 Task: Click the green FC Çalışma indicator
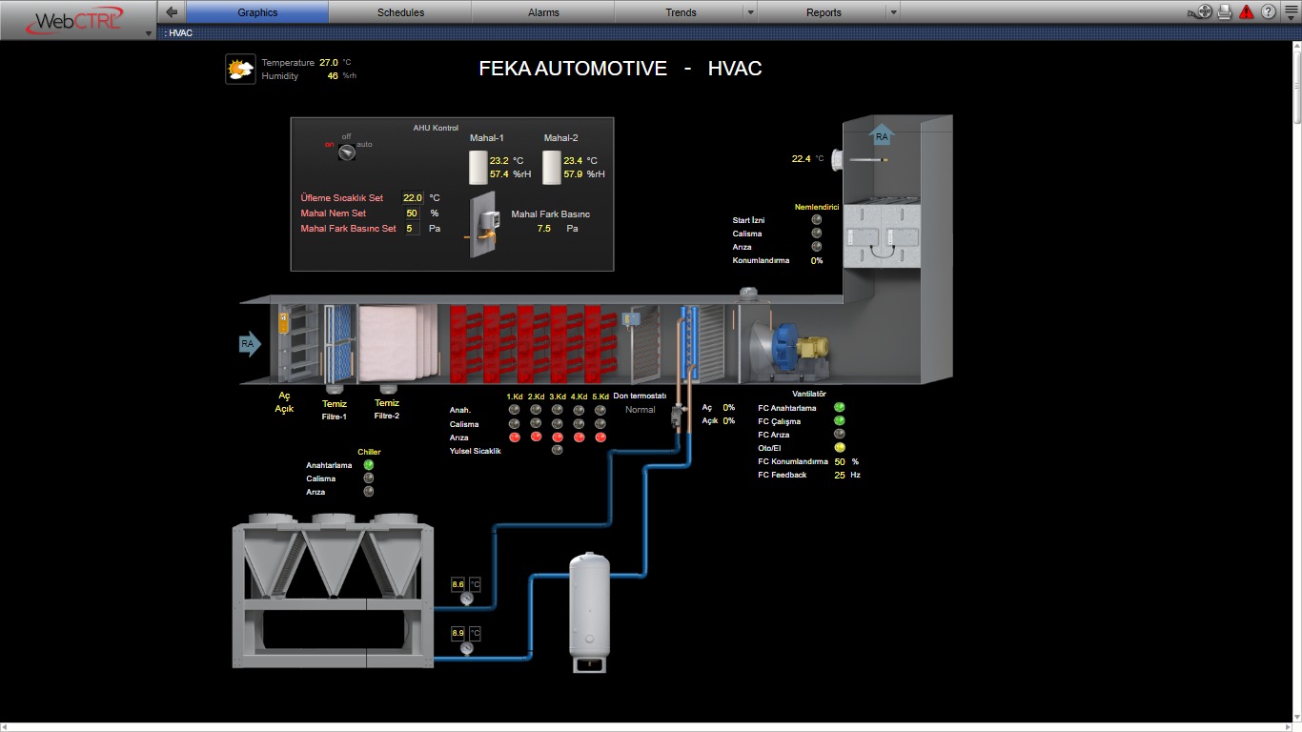tap(840, 421)
